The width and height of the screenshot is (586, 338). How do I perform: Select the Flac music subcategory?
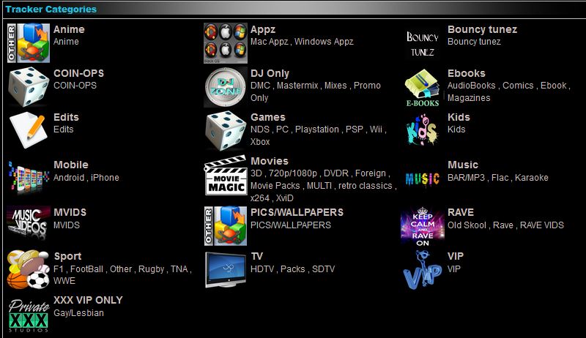tap(500, 178)
